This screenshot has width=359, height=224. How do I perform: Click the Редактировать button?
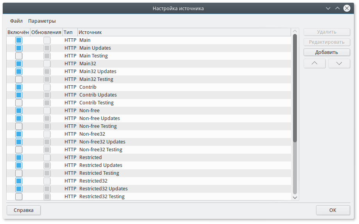[x=327, y=42]
